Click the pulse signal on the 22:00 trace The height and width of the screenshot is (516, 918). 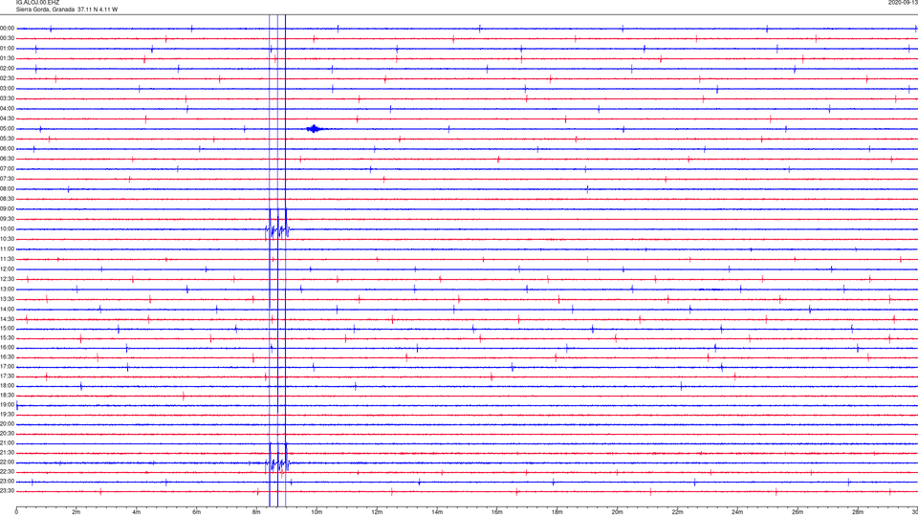tap(277, 462)
